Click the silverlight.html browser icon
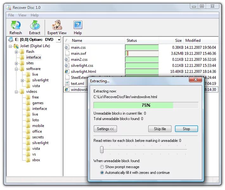The image size is (225, 190). point(67,72)
